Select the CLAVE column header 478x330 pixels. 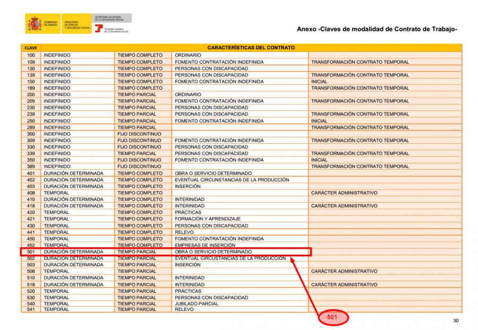tap(31, 48)
